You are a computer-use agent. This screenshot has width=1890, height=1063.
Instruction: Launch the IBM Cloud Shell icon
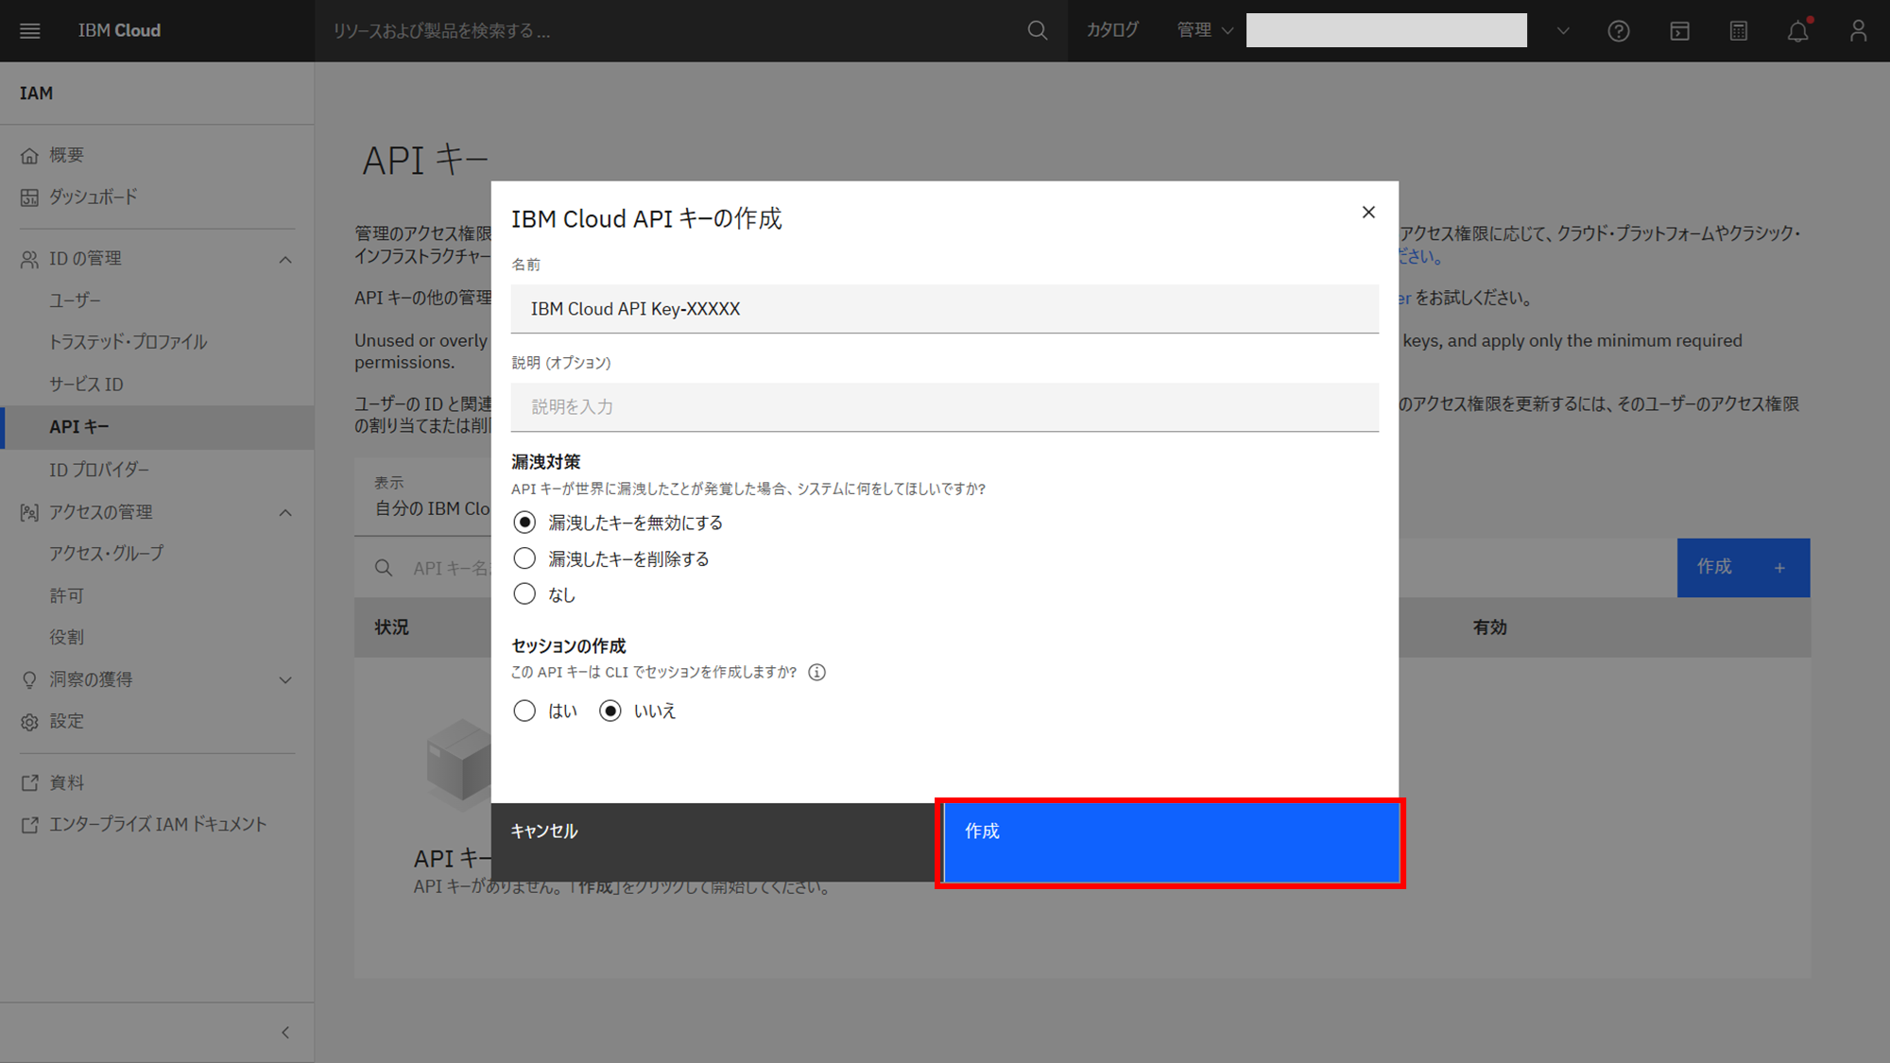click(1679, 31)
